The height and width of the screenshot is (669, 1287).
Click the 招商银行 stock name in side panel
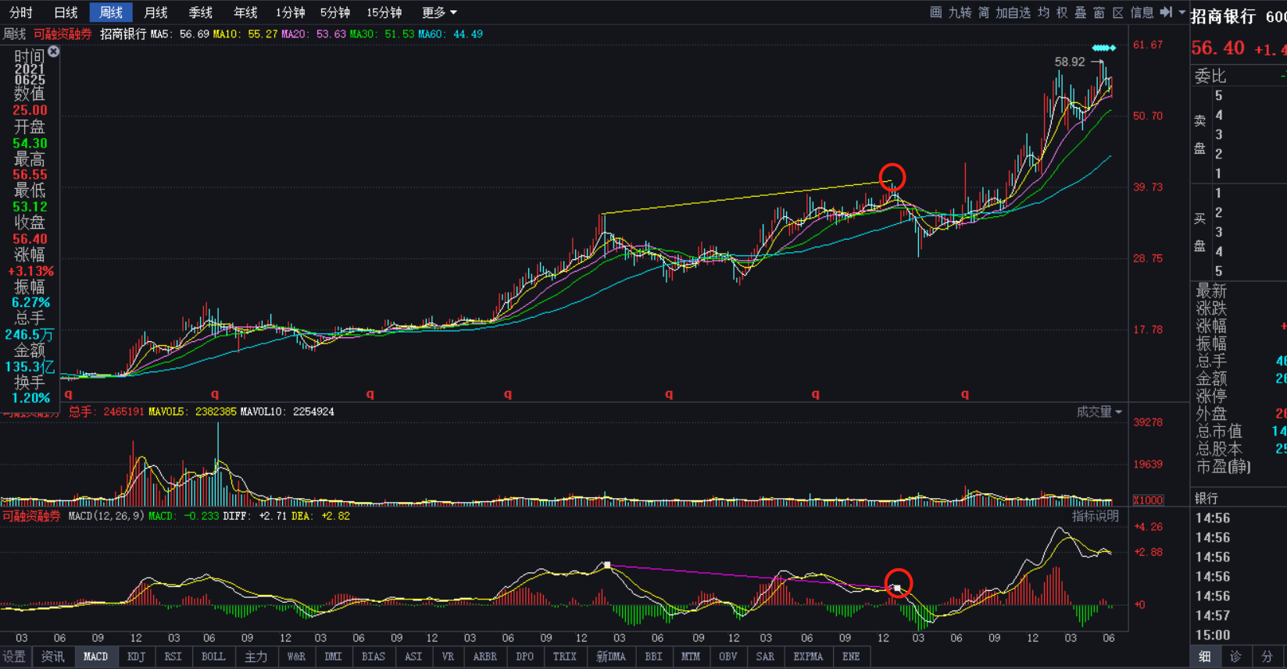point(1224,16)
